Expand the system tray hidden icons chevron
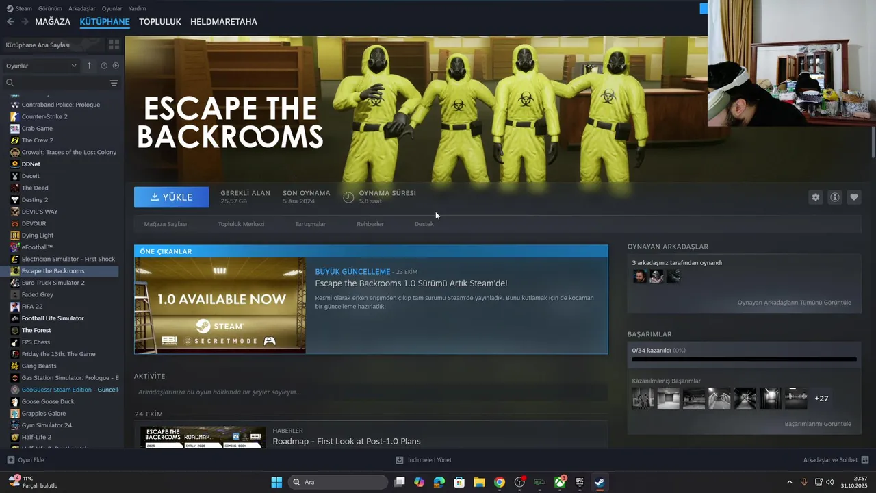The image size is (876, 493). [x=789, y=482]
